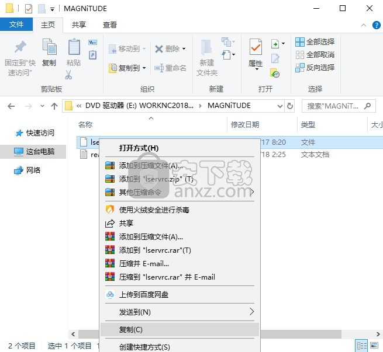
Task: Choose Copy (复制) in context menu
Action: (x=180, y=329)
